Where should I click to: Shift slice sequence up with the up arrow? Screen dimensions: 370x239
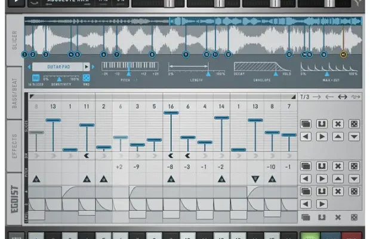338,137
